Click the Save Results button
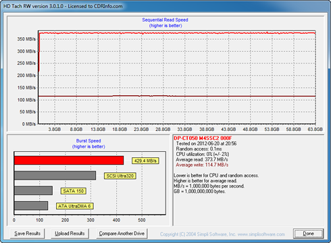Image resolution: width=331 pixels, height=243 pixels. 27,234
